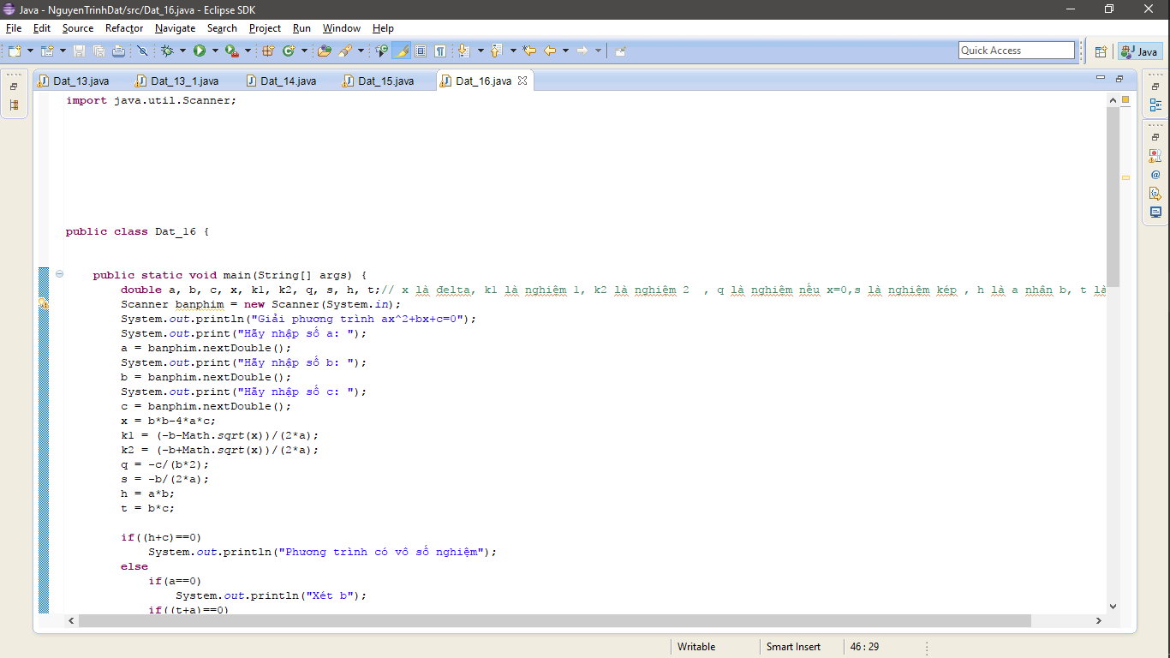Open the Console view icon
1170x658 pixels.
[x=1155, y=212]
